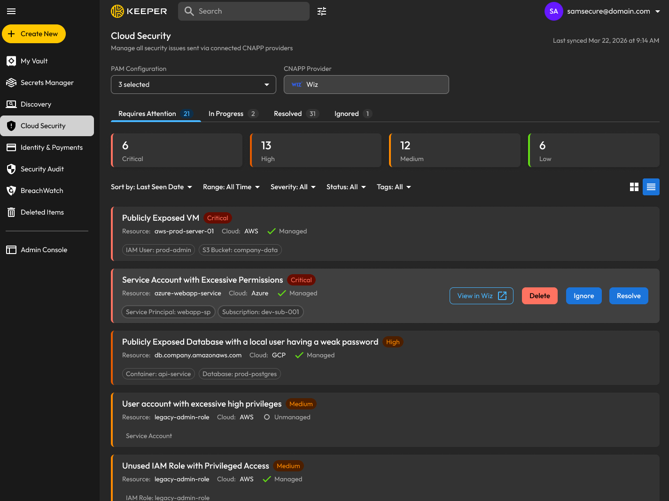
Task: Select the Critical severity card
Action: click(x=177, y=150)
